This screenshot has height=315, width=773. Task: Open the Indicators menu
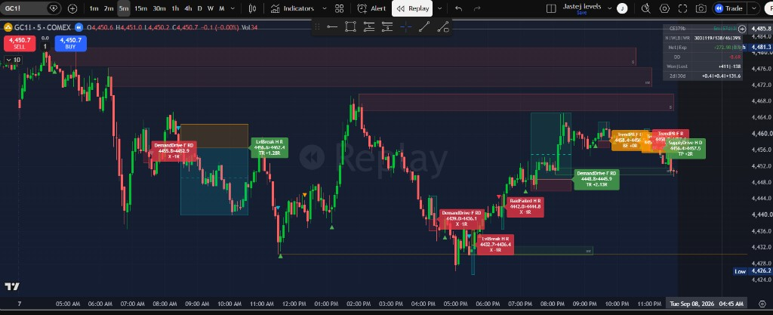click(x=292, y=8)
